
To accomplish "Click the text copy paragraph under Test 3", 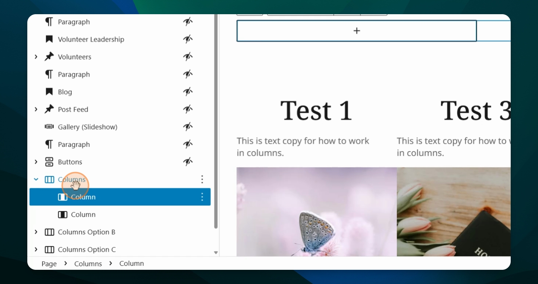I will [454, 147].
